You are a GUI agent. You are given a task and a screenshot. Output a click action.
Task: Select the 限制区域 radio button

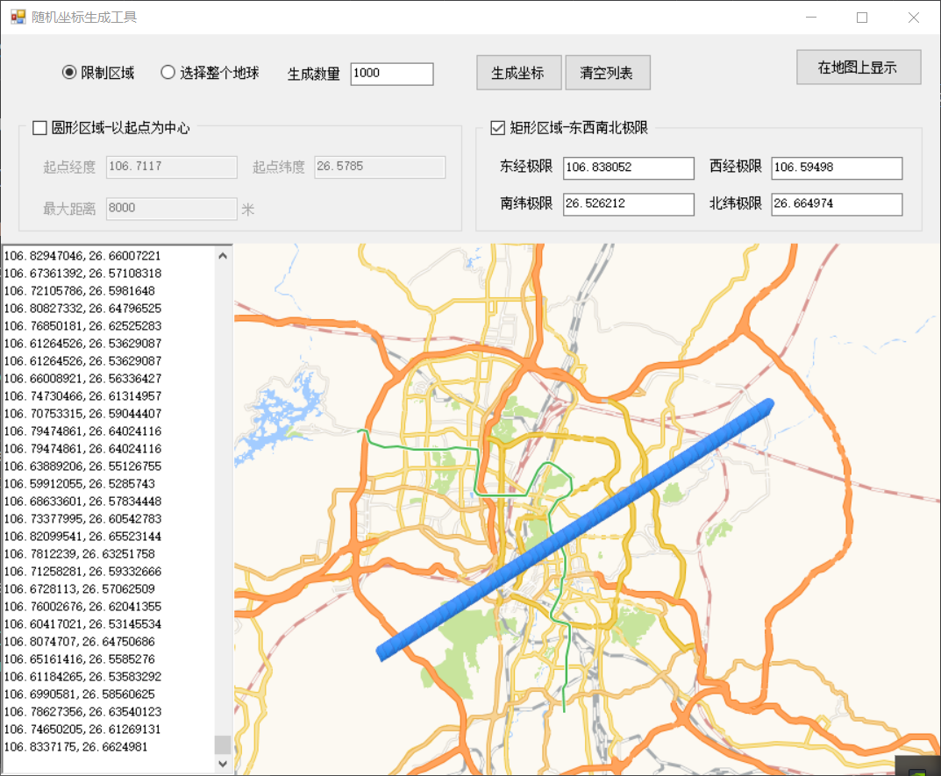69,73
